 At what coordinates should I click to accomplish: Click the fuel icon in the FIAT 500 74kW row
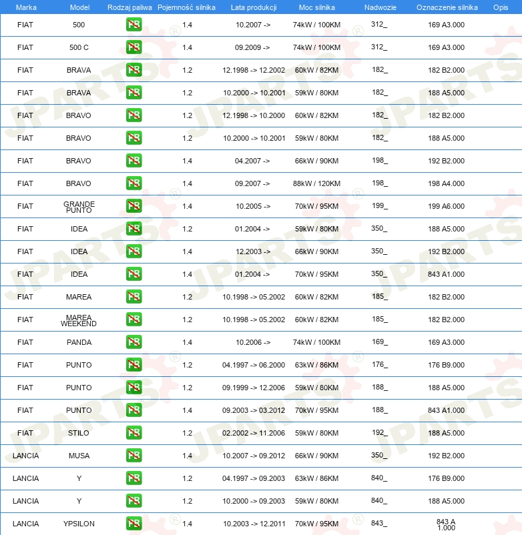[134, 25]
